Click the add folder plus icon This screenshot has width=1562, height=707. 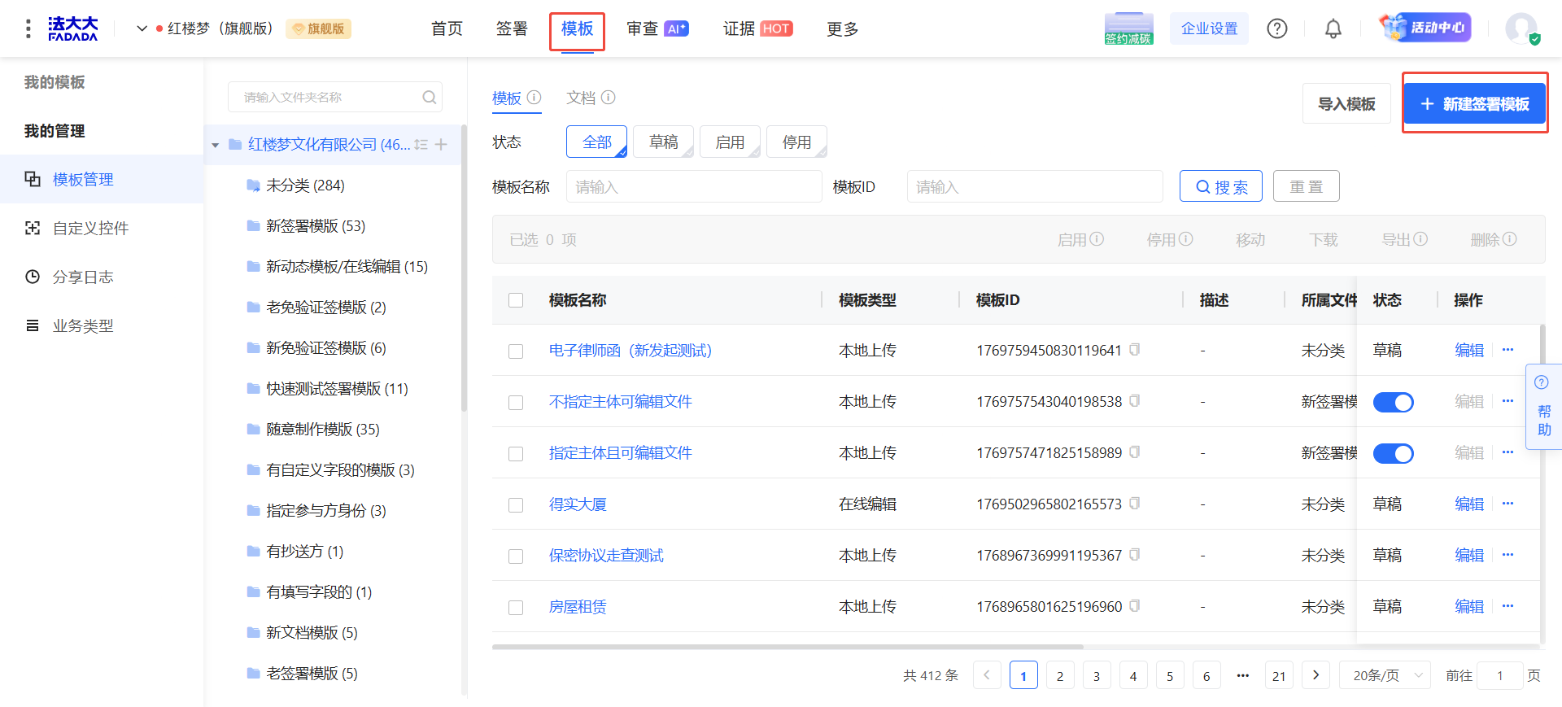click(441, 145)
